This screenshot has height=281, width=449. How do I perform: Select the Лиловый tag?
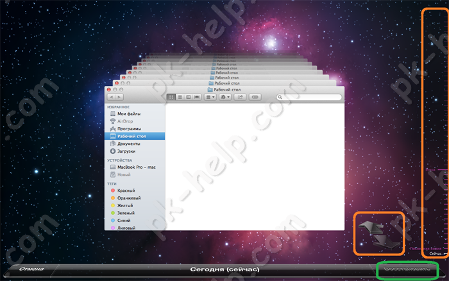tap(135, 228)
